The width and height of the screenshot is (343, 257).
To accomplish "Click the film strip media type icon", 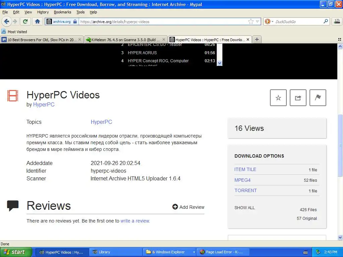I will pos(13,96).
